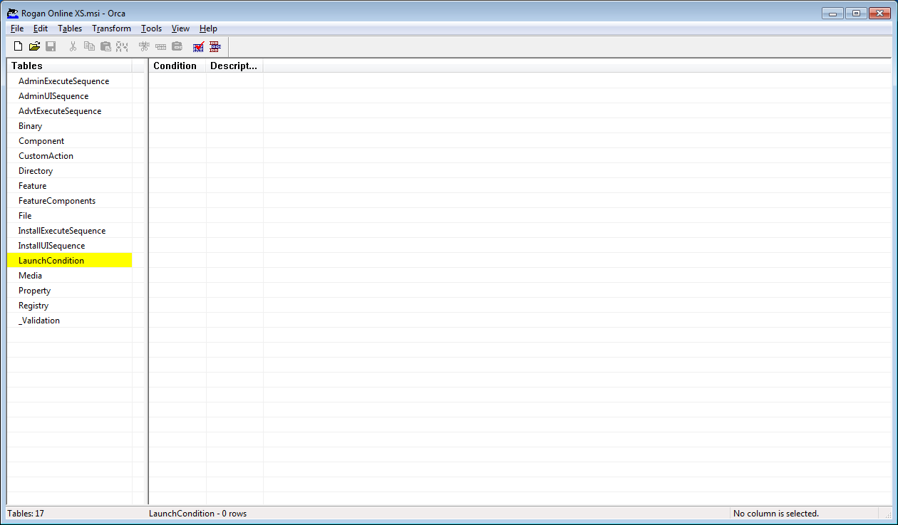This screenshot has width=898, height=525.
Task: Click the Copy pages icon
Action: point(89,46)
